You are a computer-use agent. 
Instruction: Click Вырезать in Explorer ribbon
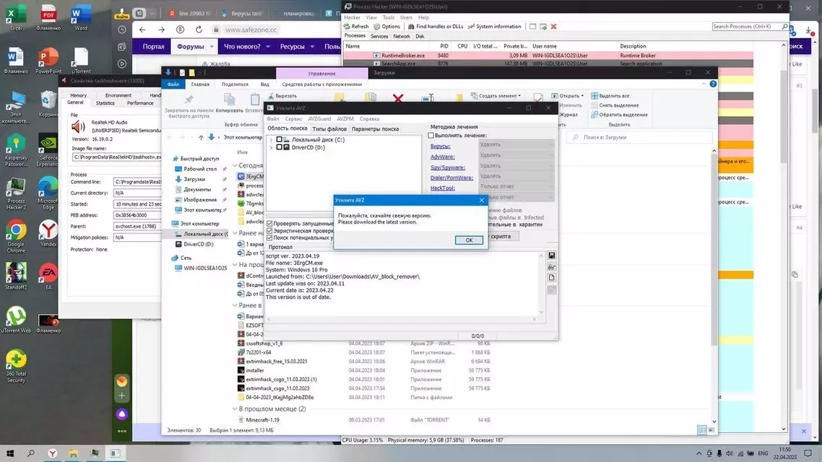pyautogui.click(x=282, y=96)
